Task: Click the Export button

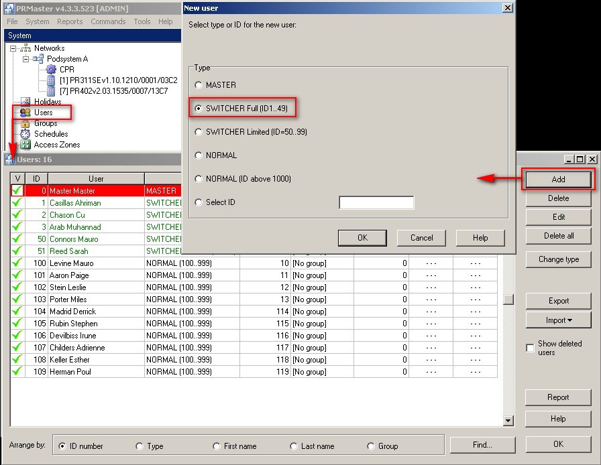Action: 559,301
